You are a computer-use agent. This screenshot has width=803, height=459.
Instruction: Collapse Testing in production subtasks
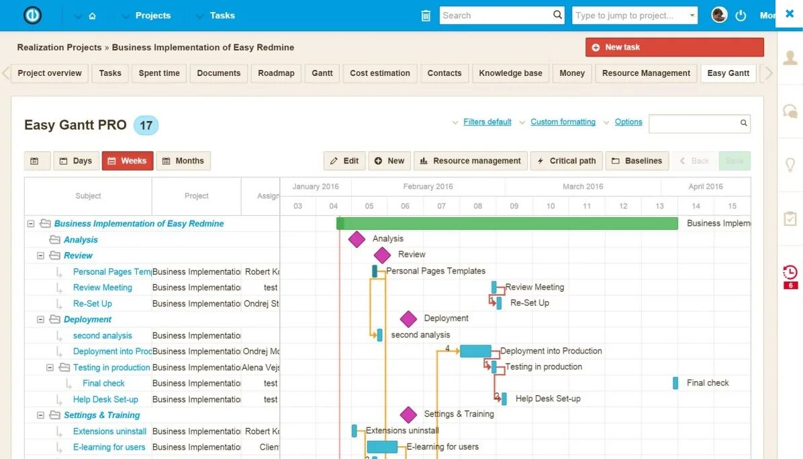[50, 367]
